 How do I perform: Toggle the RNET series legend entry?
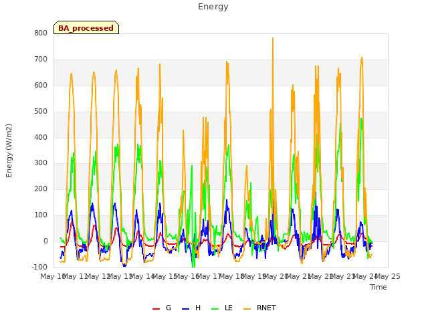(259, 308)
